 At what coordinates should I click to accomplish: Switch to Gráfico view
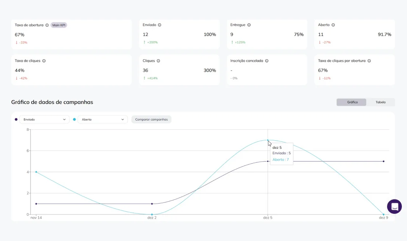tap(352, 102)
